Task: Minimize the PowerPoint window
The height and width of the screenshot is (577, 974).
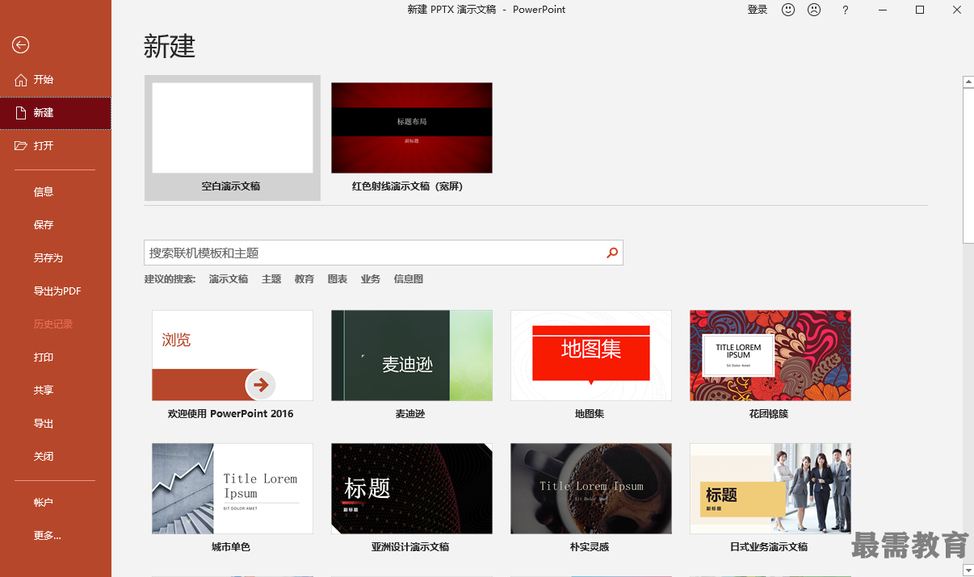Action: (883, 10)
